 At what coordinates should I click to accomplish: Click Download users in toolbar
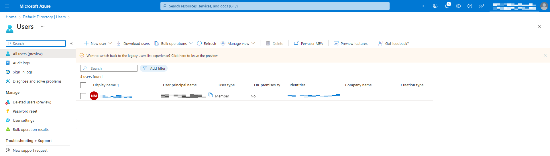133,43
